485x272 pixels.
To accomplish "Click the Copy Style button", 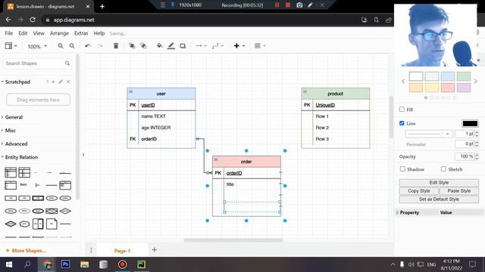I will (419, 191).
